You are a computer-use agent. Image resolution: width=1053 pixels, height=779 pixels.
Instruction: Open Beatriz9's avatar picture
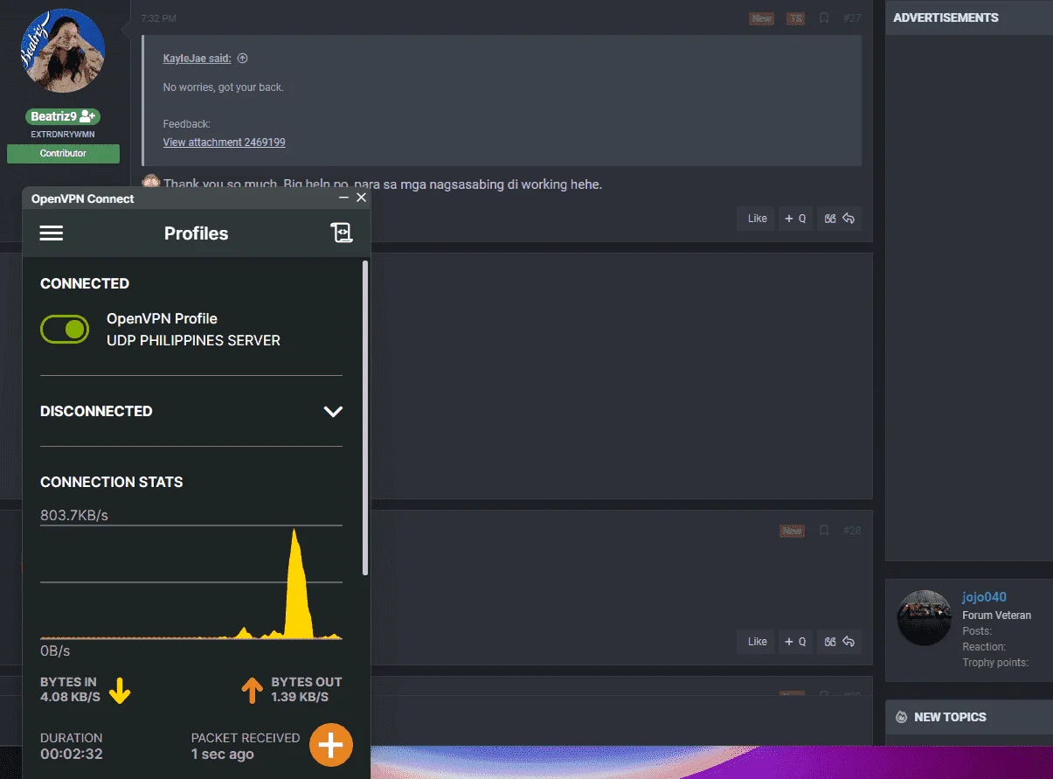pyautogui.click(x=63, y=51)
